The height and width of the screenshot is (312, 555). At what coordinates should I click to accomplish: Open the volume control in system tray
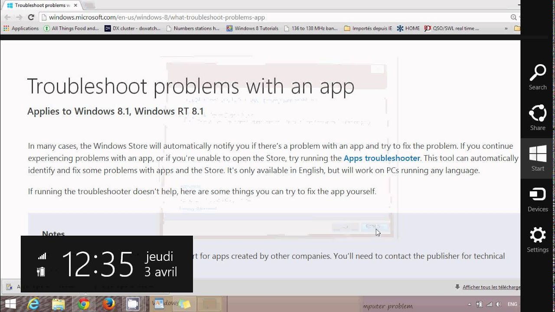499,304
